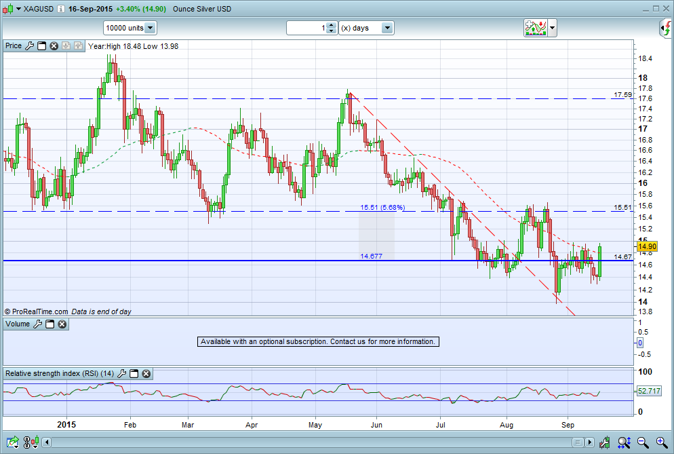Increase the timeframe quantity stepper
Image resolution: width=674 pixels, height=454 pixels.
click(x=331, y=25)
